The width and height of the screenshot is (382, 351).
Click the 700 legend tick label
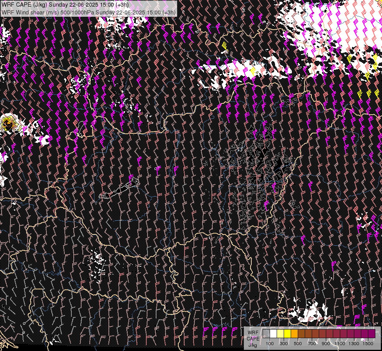(x=312, y=344)
